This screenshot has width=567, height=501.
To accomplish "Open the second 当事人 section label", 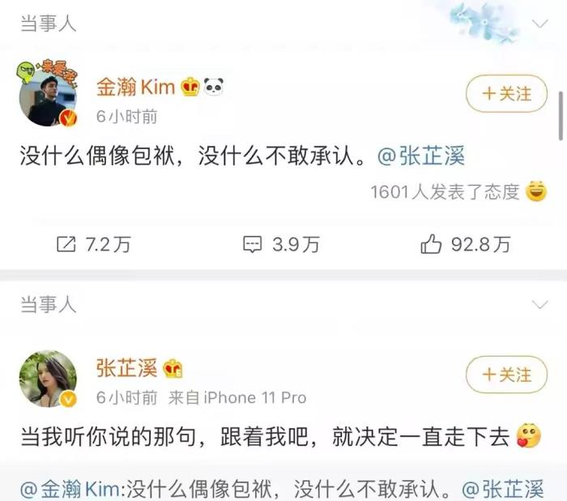I will click(49, 304).
